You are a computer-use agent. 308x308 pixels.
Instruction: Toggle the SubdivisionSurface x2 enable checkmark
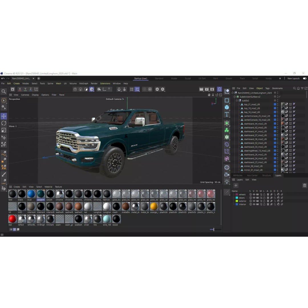point(279,97)
